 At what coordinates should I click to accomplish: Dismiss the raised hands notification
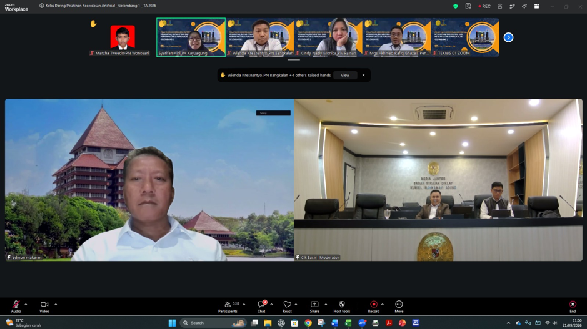coord(363,75)
